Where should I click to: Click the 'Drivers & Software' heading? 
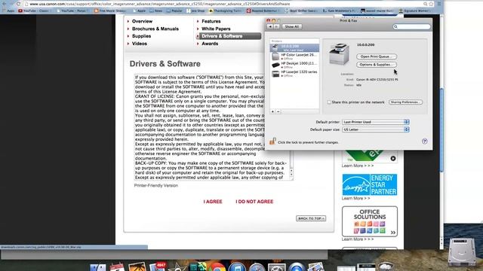(165, 63)
